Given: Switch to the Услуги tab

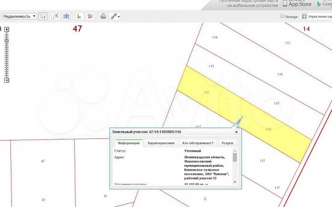Looking at the screenshot, I should pyautogui.click(x=227, y=143).
